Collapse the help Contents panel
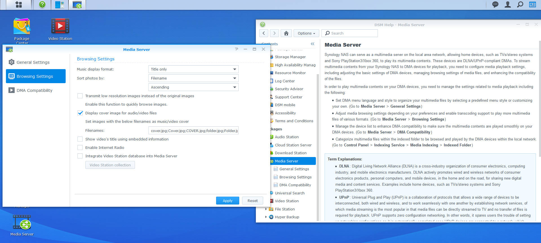This screenshot has height=243, width=541. pos(312,44)
